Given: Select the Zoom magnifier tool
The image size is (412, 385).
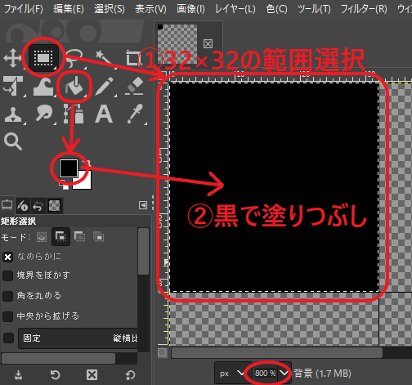Looking at the screenshot, I should coord(13,141).
